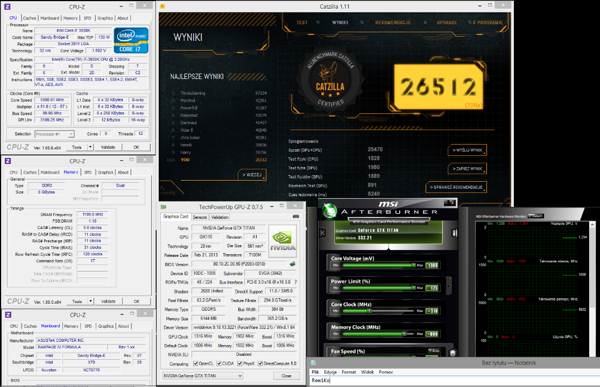Image resolution: width=600 pixels, height=387 pixels.
Task: Minimize the MSI Afterburner window
Action: (x=446, y=203)
